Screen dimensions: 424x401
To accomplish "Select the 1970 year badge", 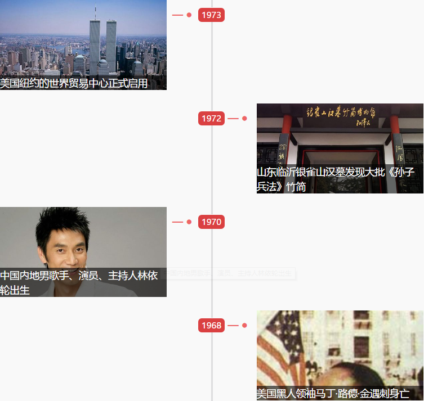I will tap(211, 222).
